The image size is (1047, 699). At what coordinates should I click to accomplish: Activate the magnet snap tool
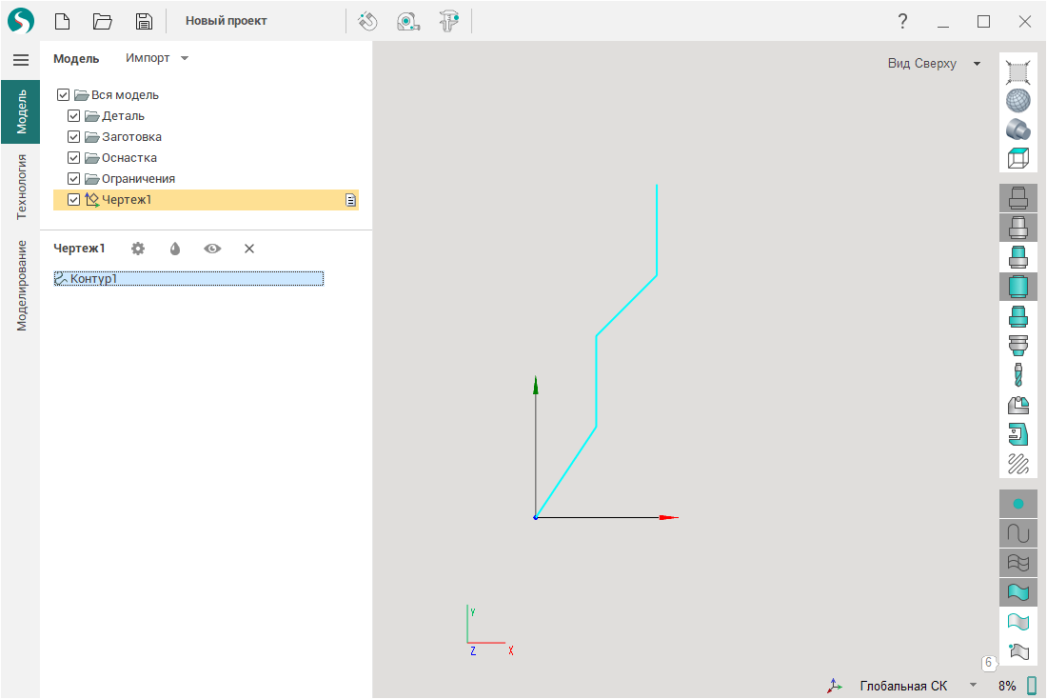tap(368, 21)
